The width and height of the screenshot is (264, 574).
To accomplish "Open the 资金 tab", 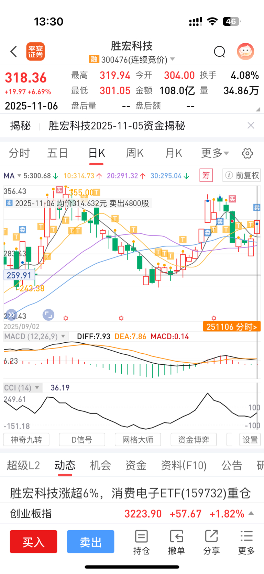I will point(136,465).
